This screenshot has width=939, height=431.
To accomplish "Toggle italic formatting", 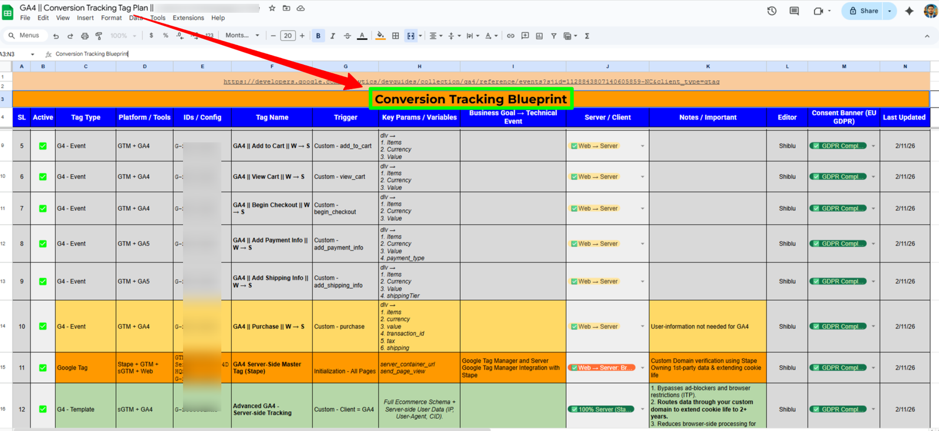I will [x=333, y=36].
